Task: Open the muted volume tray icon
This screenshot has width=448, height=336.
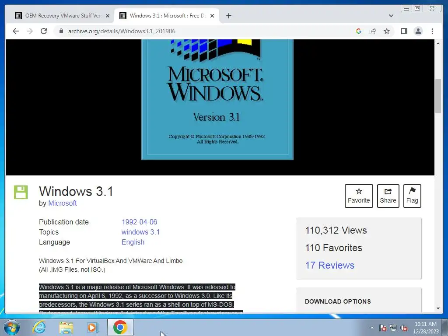Action: tap(404, 328)
